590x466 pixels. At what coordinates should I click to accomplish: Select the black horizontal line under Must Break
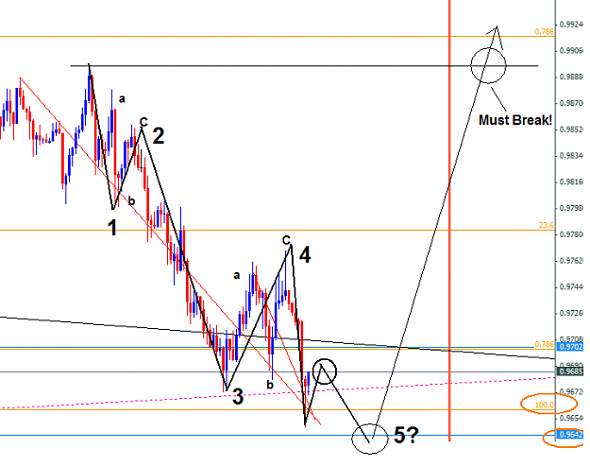click(304, 66)
